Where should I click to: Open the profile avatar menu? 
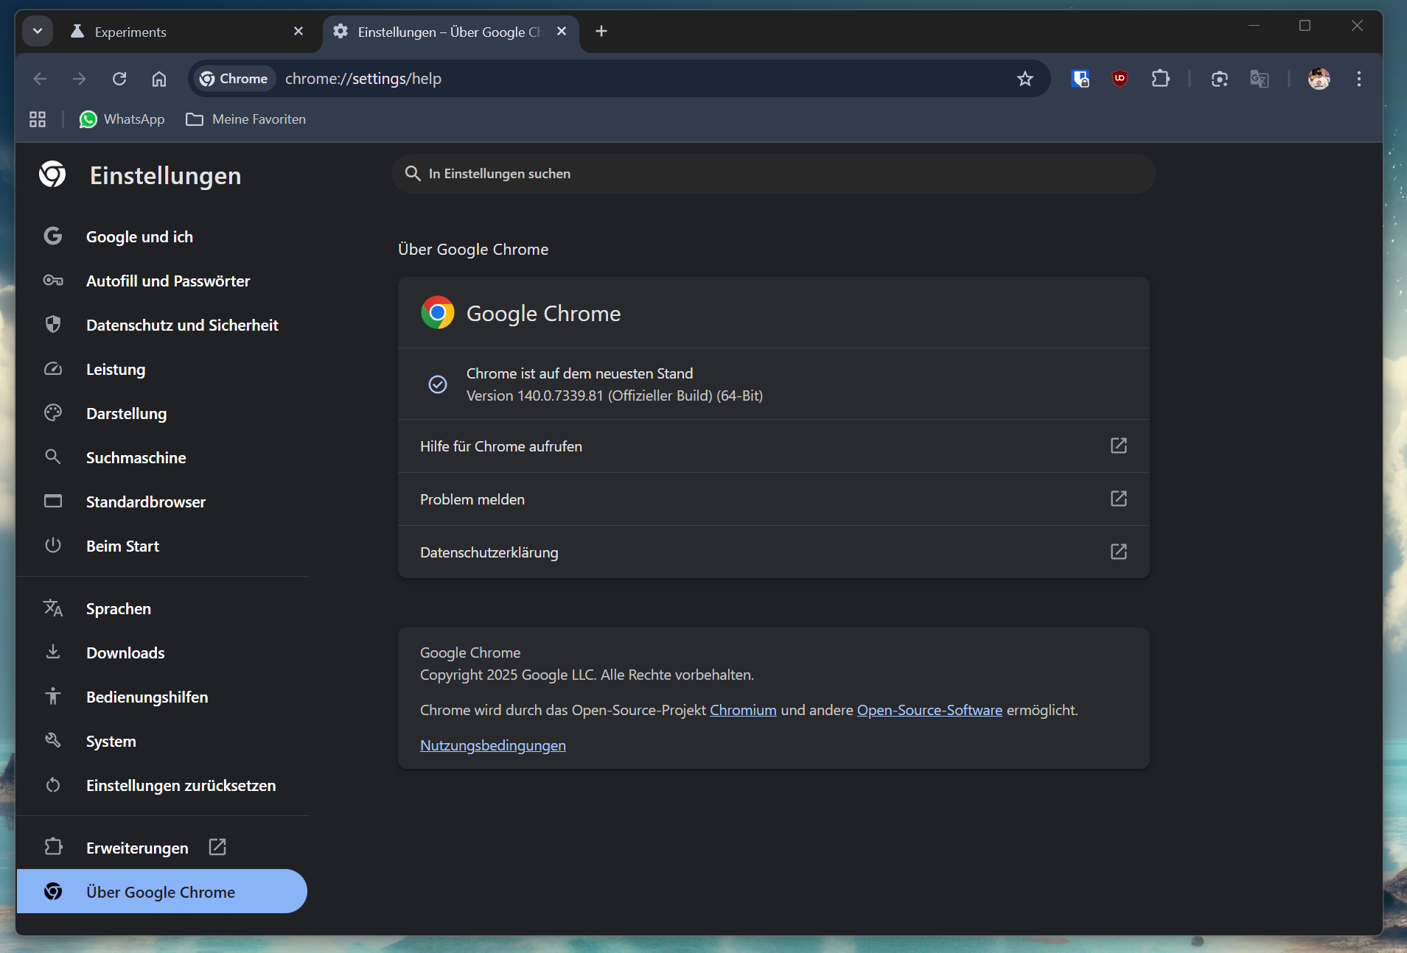tap(1319, 79)
